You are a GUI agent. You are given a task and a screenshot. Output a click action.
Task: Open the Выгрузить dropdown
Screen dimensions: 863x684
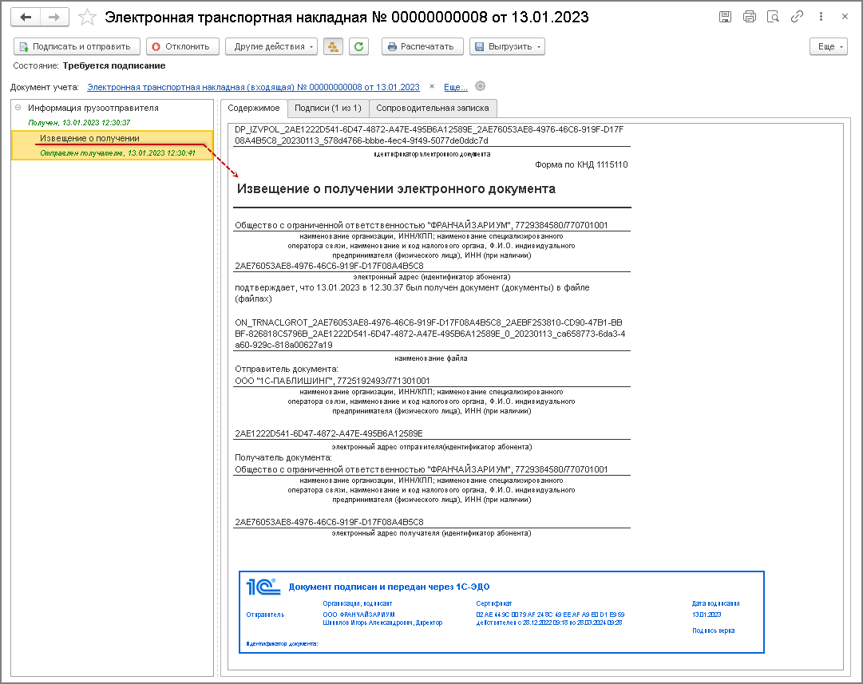(508, 47)
